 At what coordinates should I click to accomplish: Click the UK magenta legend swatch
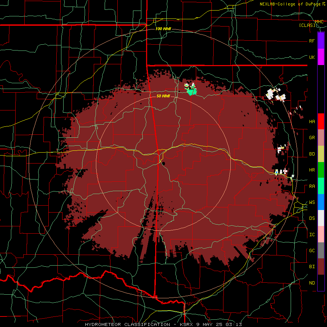point(321,57)
